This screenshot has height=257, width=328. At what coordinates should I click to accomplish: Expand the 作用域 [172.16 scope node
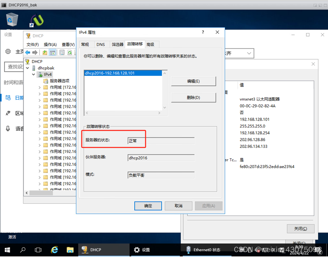tap(39, 87)
